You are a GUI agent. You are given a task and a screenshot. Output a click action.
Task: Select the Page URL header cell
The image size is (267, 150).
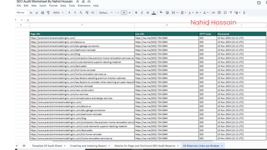[82, 34]
